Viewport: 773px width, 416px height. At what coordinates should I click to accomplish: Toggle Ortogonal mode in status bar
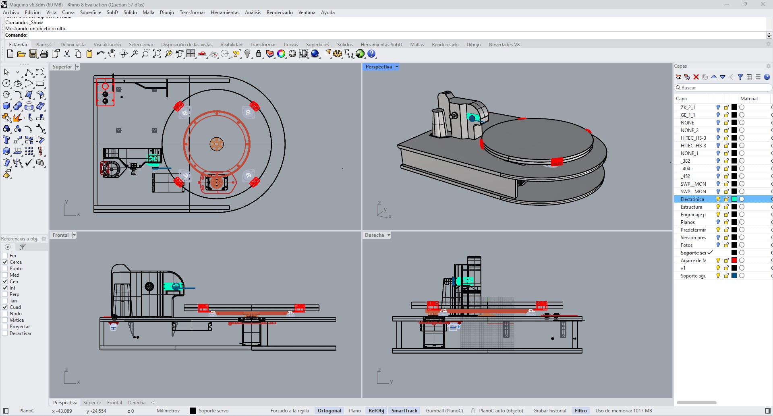[x=329, y=411]
